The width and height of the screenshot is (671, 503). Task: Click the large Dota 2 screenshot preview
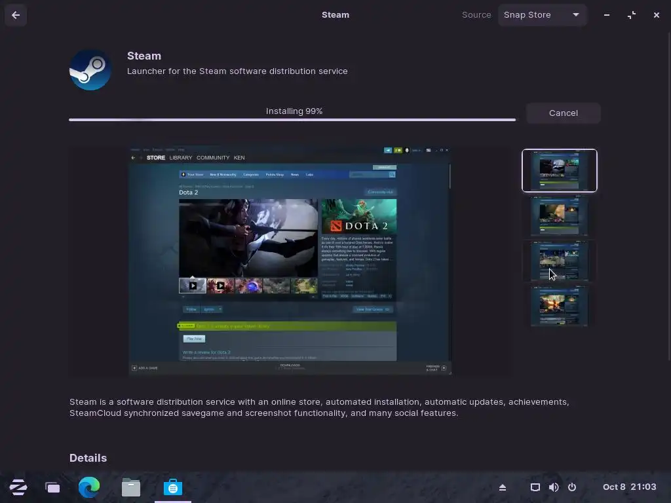290,262
